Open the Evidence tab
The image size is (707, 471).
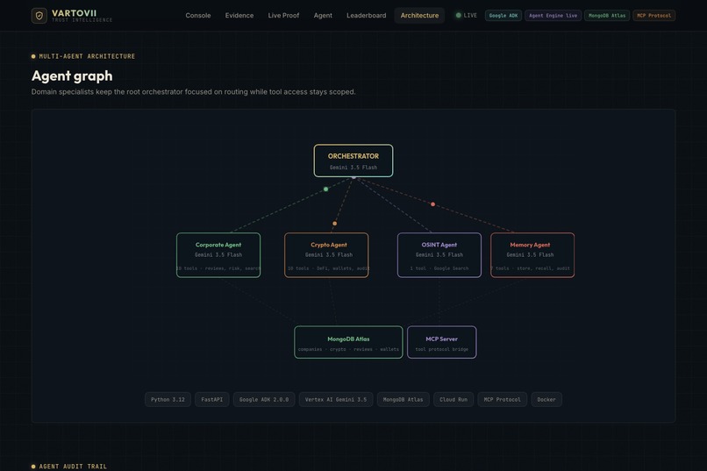pyautogui.click(x=239, y=15)
